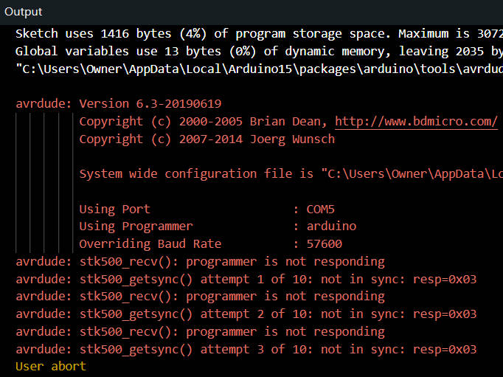Select the 'attempt 3 of 10' sync error
The image size is (503, 377).
pyautogui.click(x=246, y=349)
